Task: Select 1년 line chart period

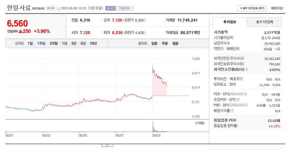Action: (64, 43)
